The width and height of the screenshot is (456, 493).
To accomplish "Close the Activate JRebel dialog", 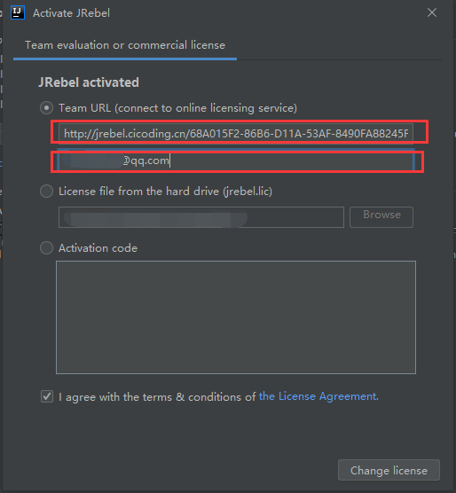I will [x=432, y=12].
